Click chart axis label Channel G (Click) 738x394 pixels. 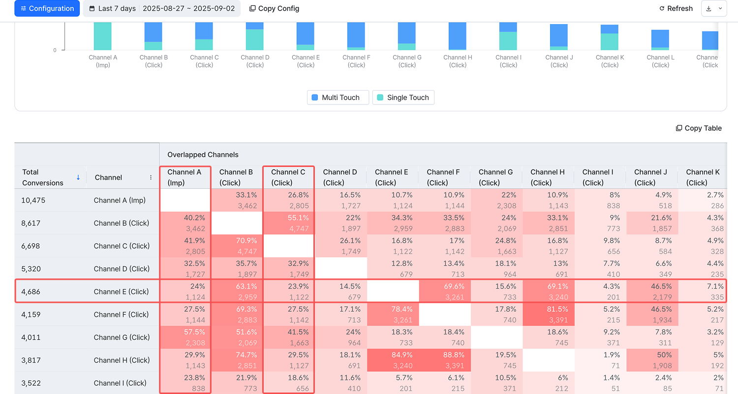point(407,61)
